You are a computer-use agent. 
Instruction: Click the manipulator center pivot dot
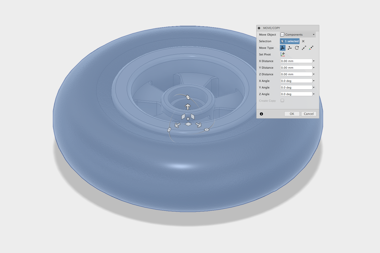[188, 119]
